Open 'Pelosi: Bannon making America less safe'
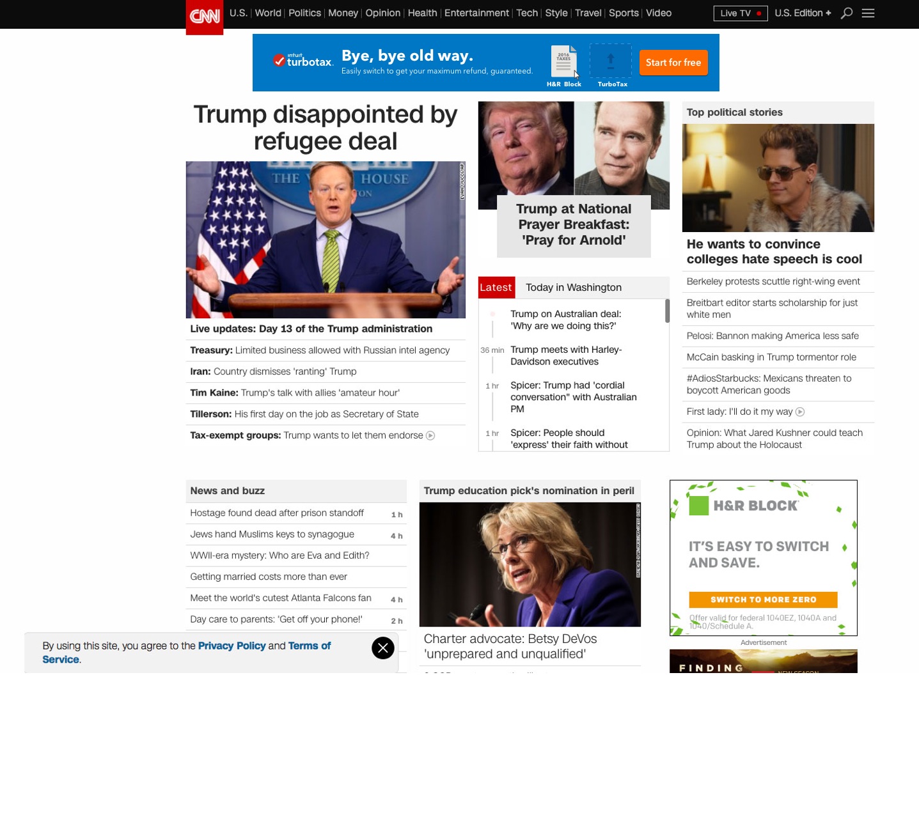This screenshot has width=919, height=822. point(773,336)
